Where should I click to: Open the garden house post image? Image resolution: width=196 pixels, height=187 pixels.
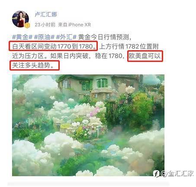88,125
